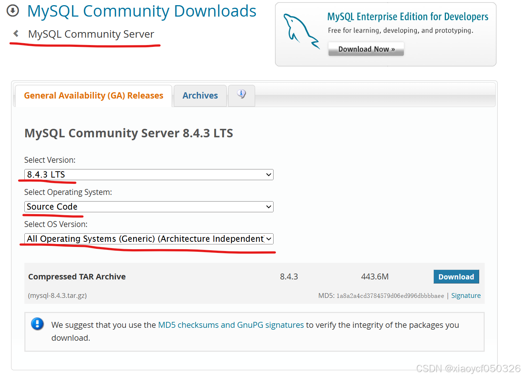
Task: Switch to General Availability (GA) Releases tab
Action: pyautogui.click(x=93, y=96)
